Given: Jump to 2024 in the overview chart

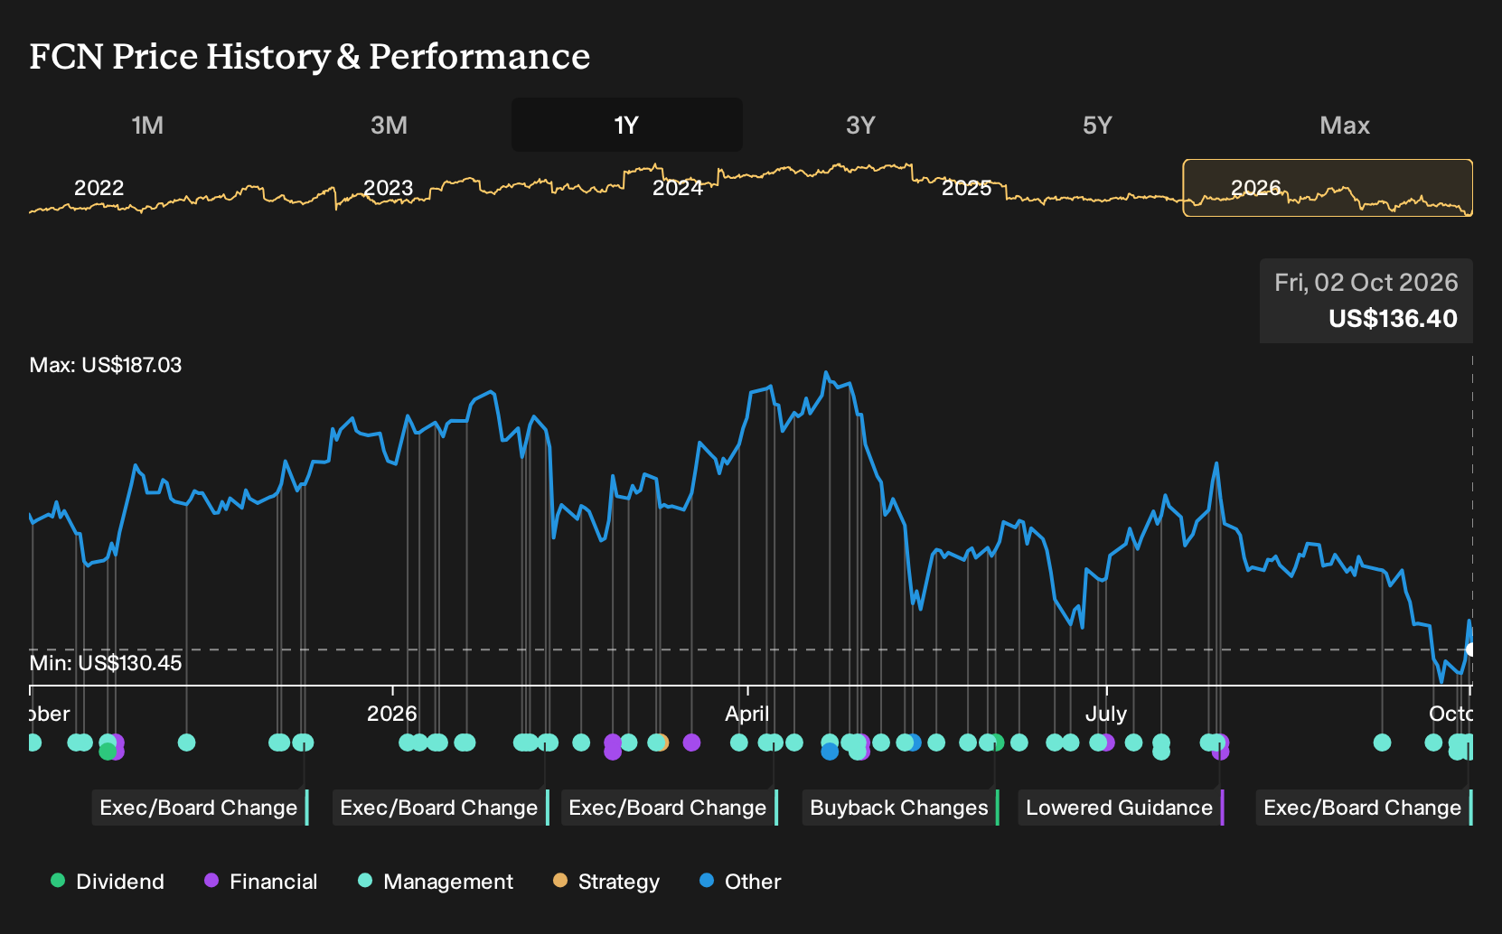Looking at the screenshot, I should 678,188.
